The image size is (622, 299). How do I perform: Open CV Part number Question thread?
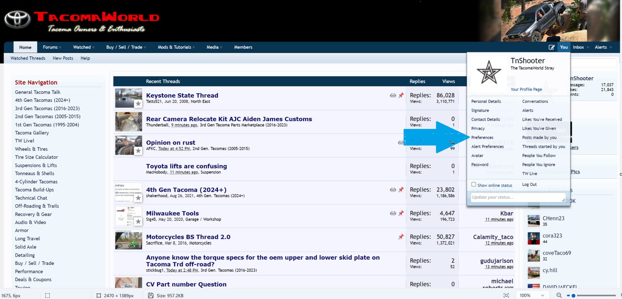click(x=186, y=284)
